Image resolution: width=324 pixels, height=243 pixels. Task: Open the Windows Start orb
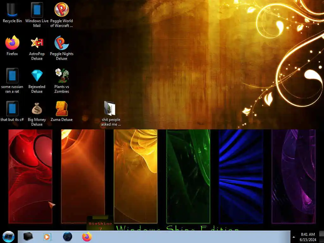click(x=9, y=237)
